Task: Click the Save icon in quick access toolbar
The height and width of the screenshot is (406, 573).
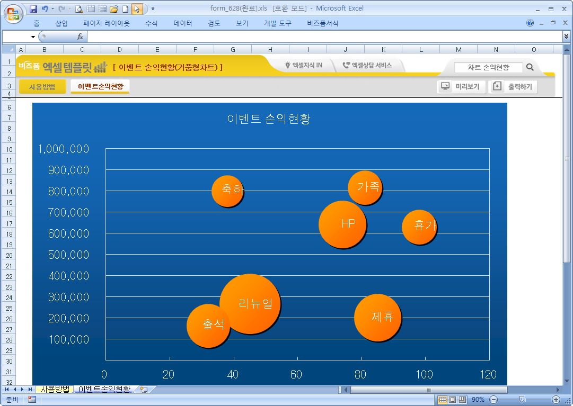Action: (x=33, y=9)
